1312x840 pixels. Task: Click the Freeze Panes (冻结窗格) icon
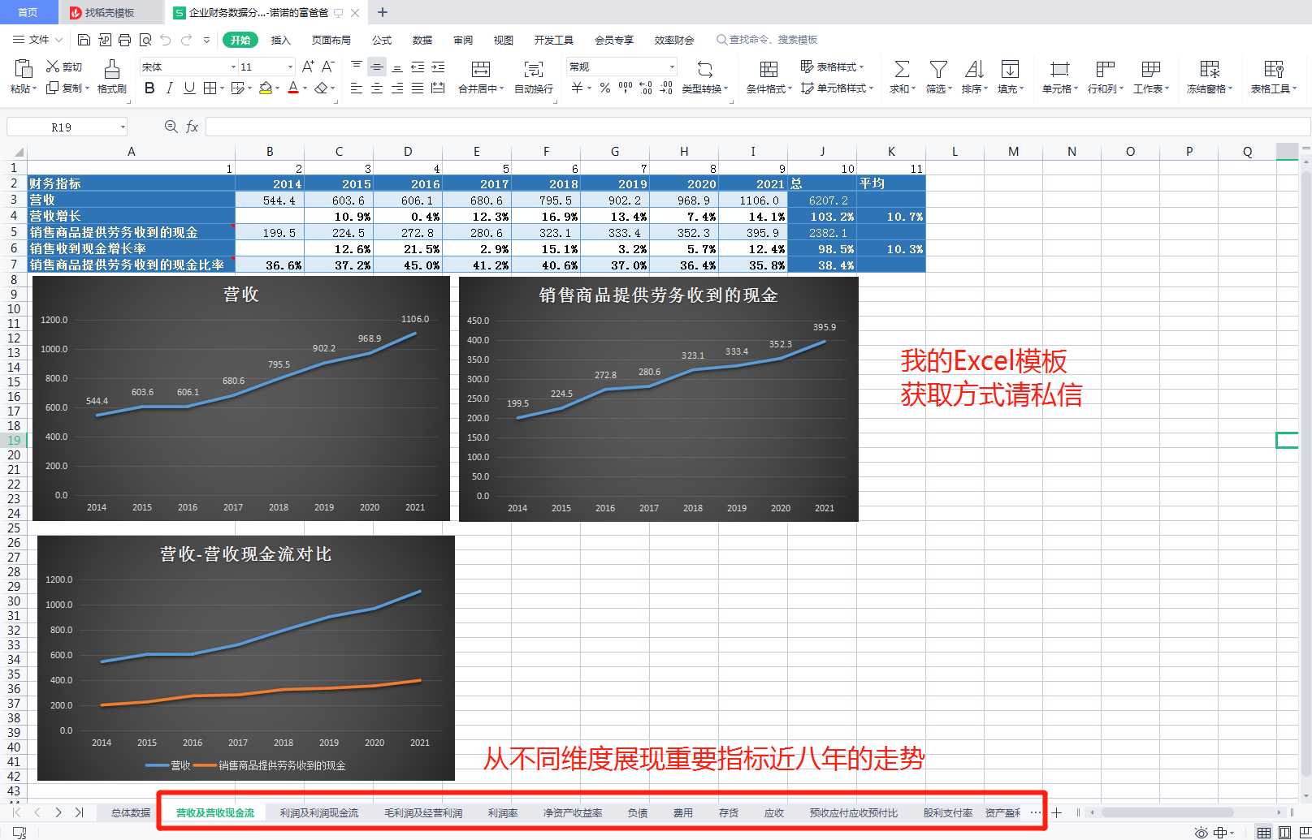coord(1210,69)
